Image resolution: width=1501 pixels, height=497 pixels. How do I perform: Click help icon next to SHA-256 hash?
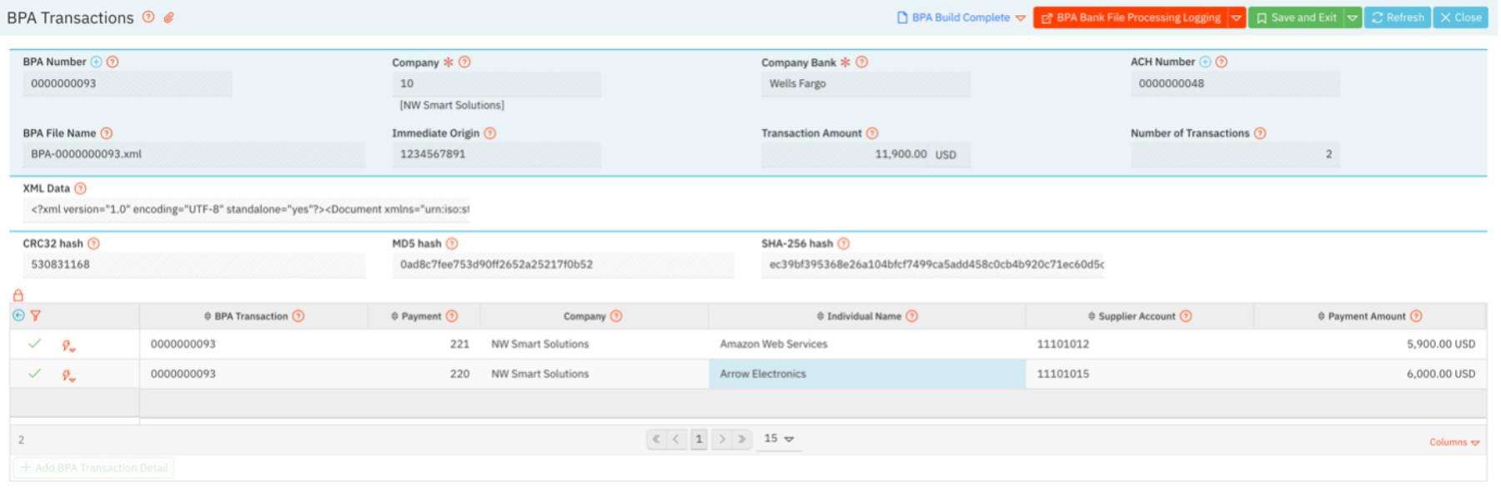(x=844, y=244)
